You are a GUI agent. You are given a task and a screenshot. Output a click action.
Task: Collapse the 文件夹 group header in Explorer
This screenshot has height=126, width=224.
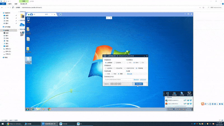pyautogui.click(x=19, y=12)
